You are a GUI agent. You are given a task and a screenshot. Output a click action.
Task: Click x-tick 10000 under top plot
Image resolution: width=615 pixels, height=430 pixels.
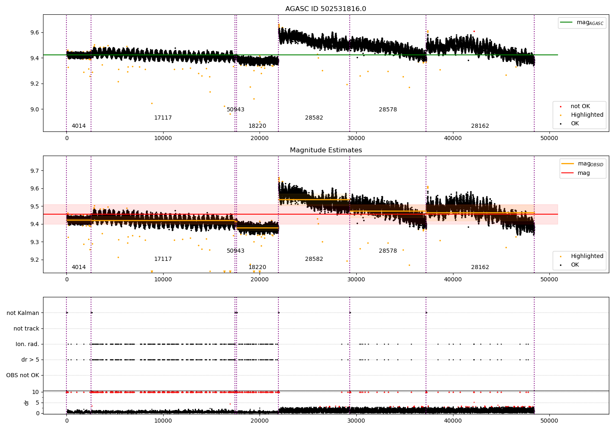tap(163, 138)
